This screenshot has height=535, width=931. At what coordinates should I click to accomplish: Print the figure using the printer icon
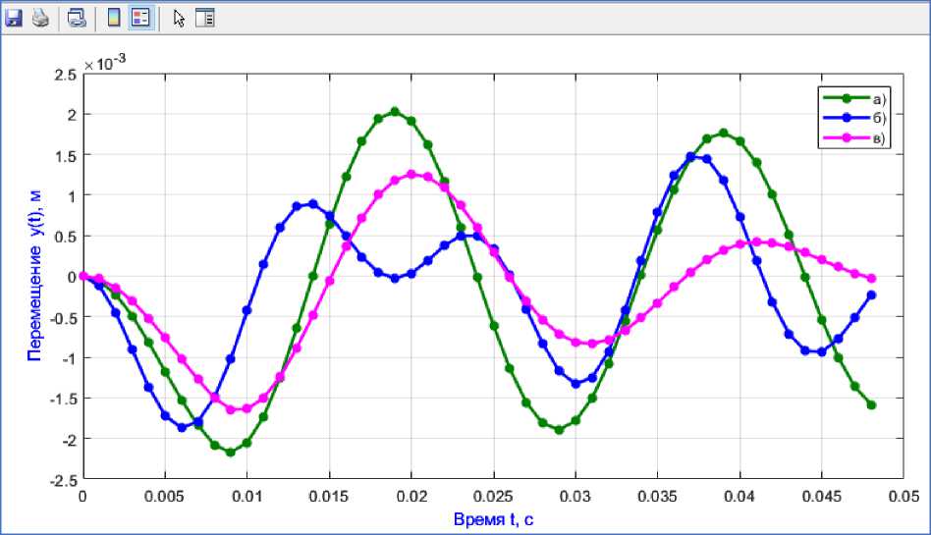[x=41, y=19]
